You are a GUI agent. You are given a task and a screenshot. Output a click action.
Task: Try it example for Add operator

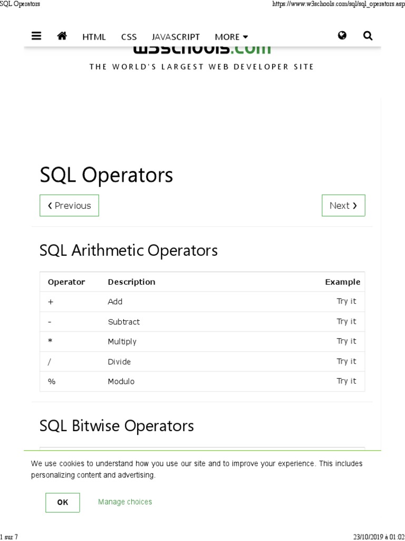[346, 301]
